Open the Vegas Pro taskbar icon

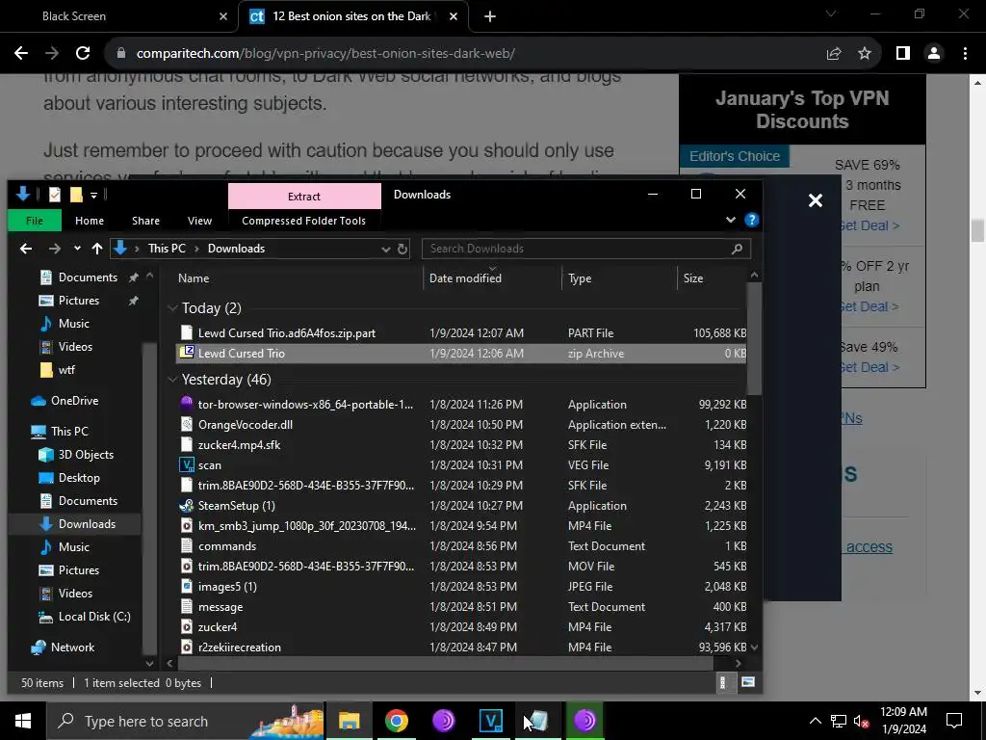coord(490,721)
